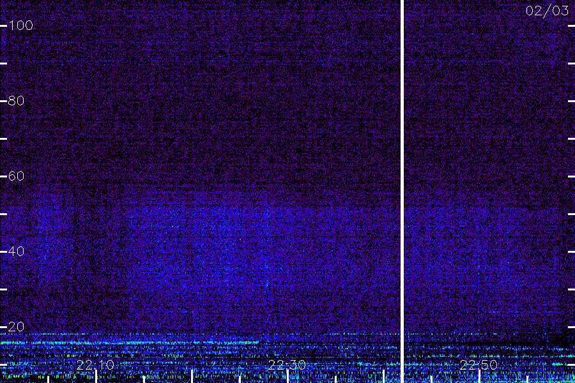
Task: Click the 20 frequency axis label
Action: (x=17, y=327)
